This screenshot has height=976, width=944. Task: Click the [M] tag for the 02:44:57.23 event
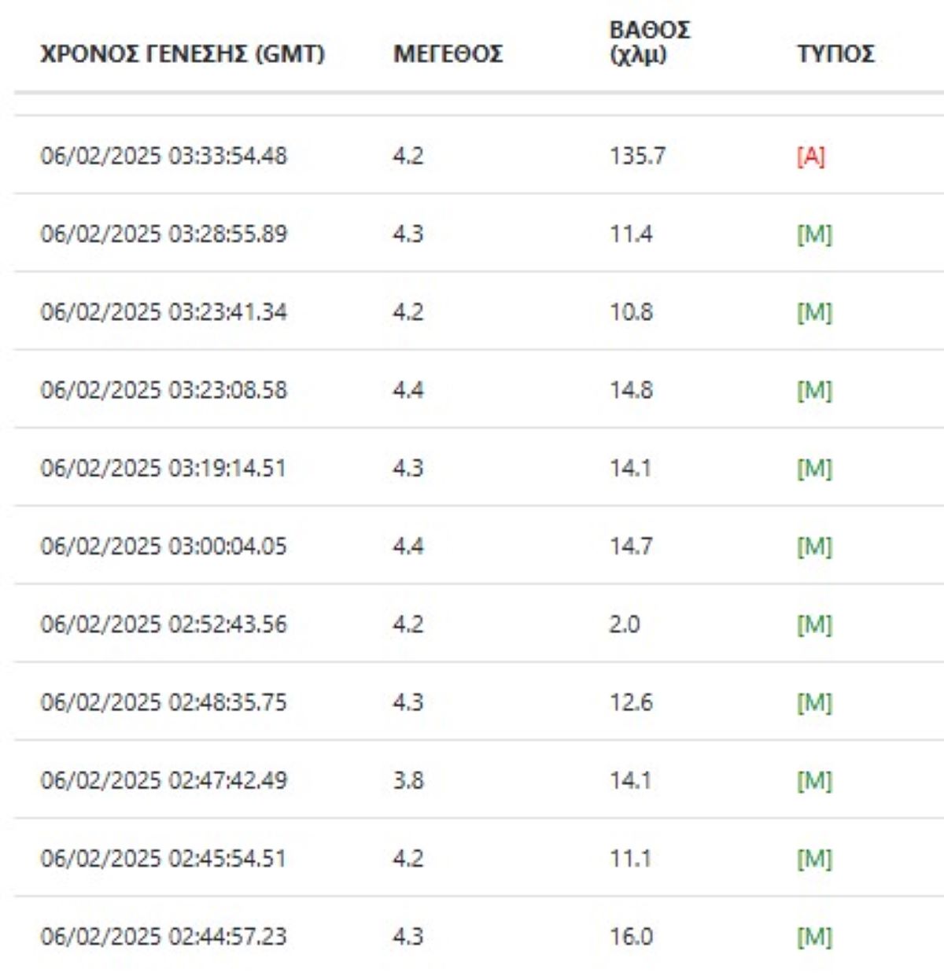pos(814,937)
